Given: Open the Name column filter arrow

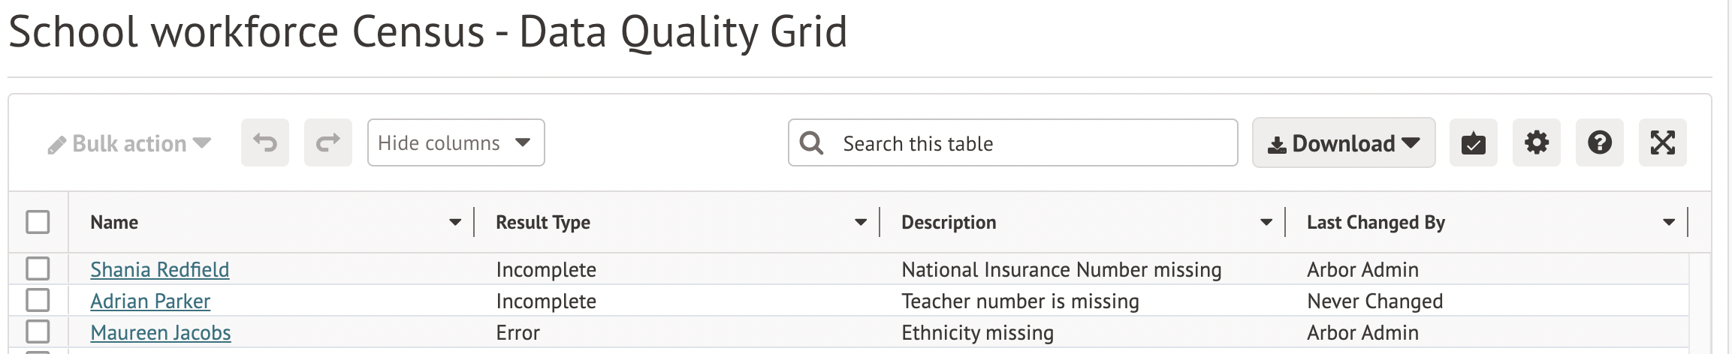Looking at the screenshot, I should (455, 222).
